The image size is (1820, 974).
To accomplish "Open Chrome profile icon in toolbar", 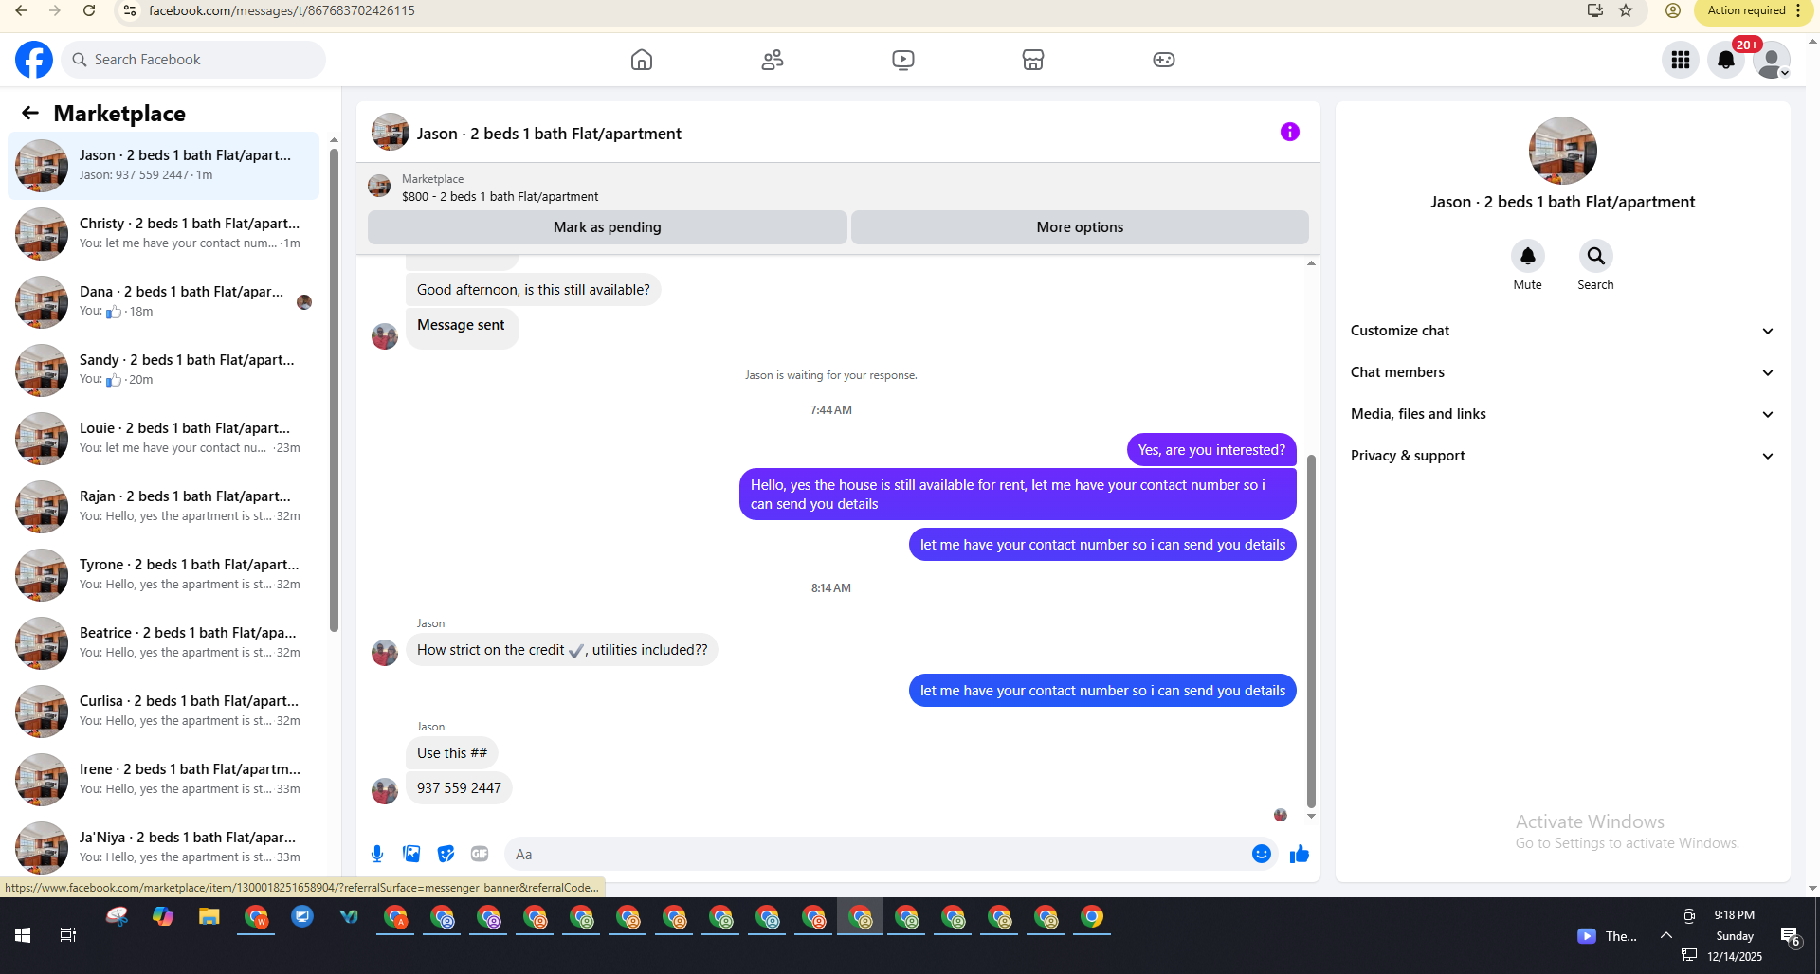I will [x=1673, y=10].
